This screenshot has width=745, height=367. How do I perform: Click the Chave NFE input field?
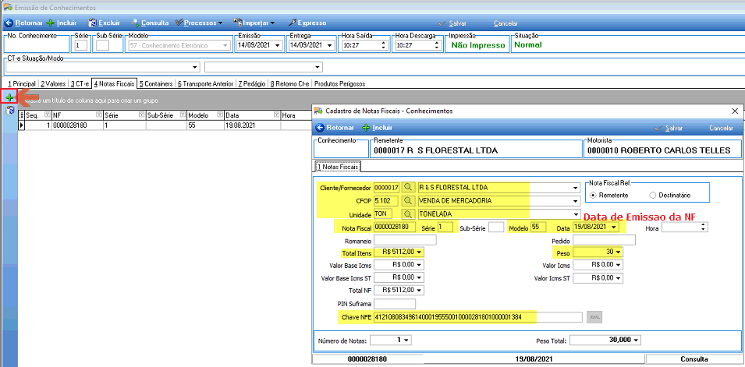point(477,316)
